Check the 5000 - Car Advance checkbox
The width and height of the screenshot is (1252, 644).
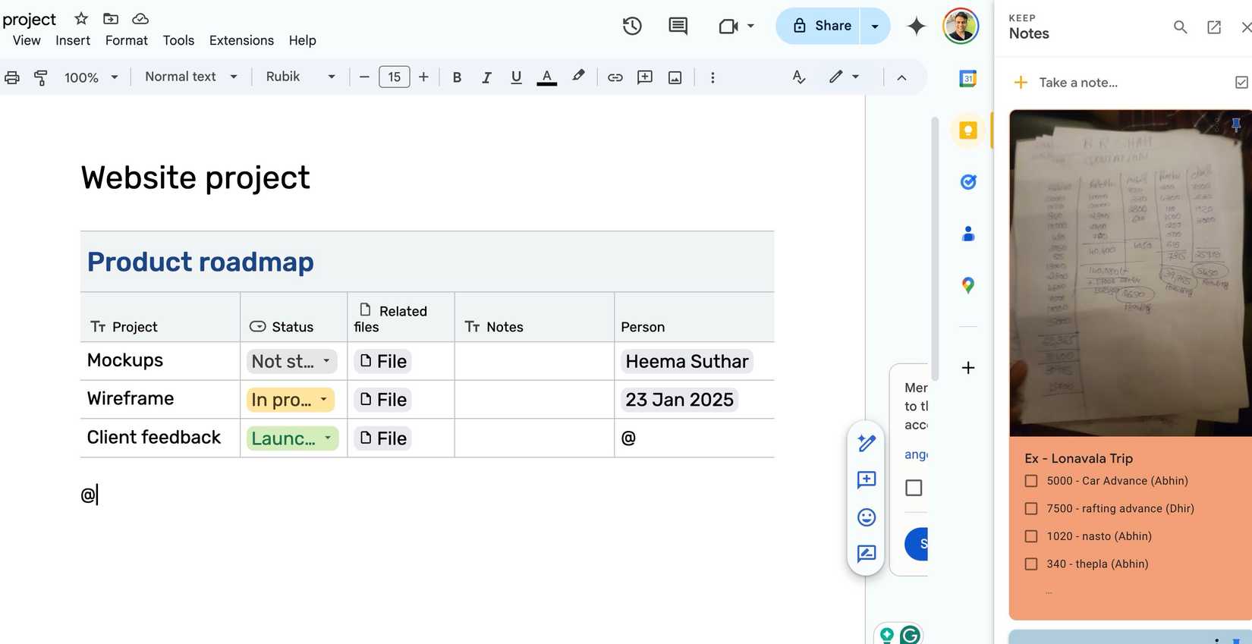click(1031, 481)
